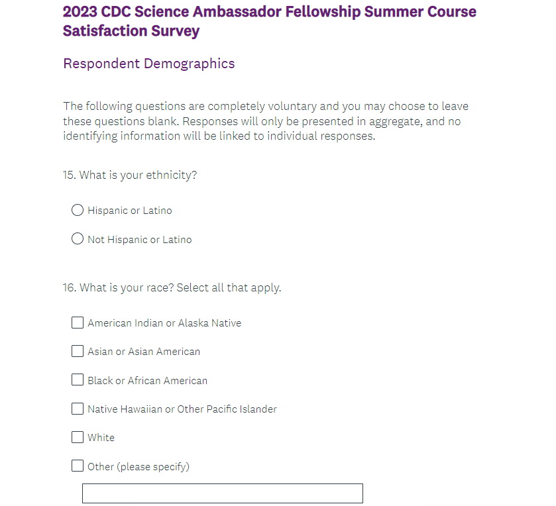This screenshot has width=556, height=506.
Task: Click the Hispanic or Latino label text
Action: [x=130, y=211]
